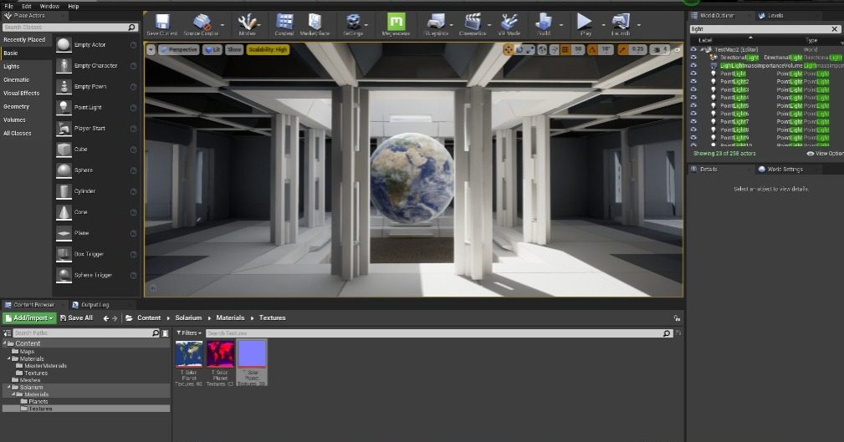Open the Filters dropdown in Content Browser
Viewport: 844px width, 442px height.
click(189, 333)
